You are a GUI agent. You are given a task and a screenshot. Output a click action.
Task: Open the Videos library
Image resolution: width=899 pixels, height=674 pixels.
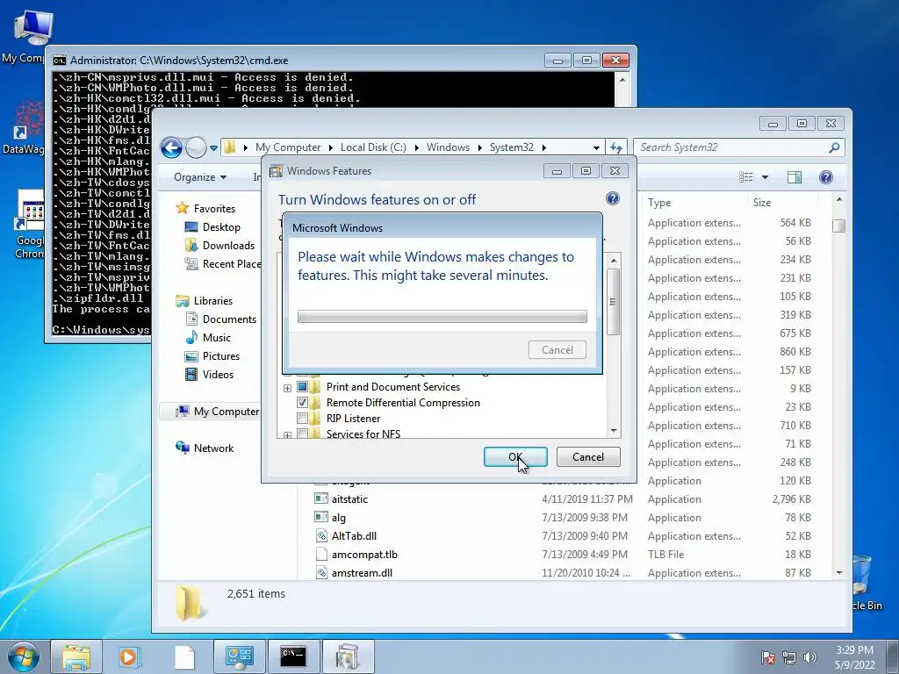pos(218,374)
